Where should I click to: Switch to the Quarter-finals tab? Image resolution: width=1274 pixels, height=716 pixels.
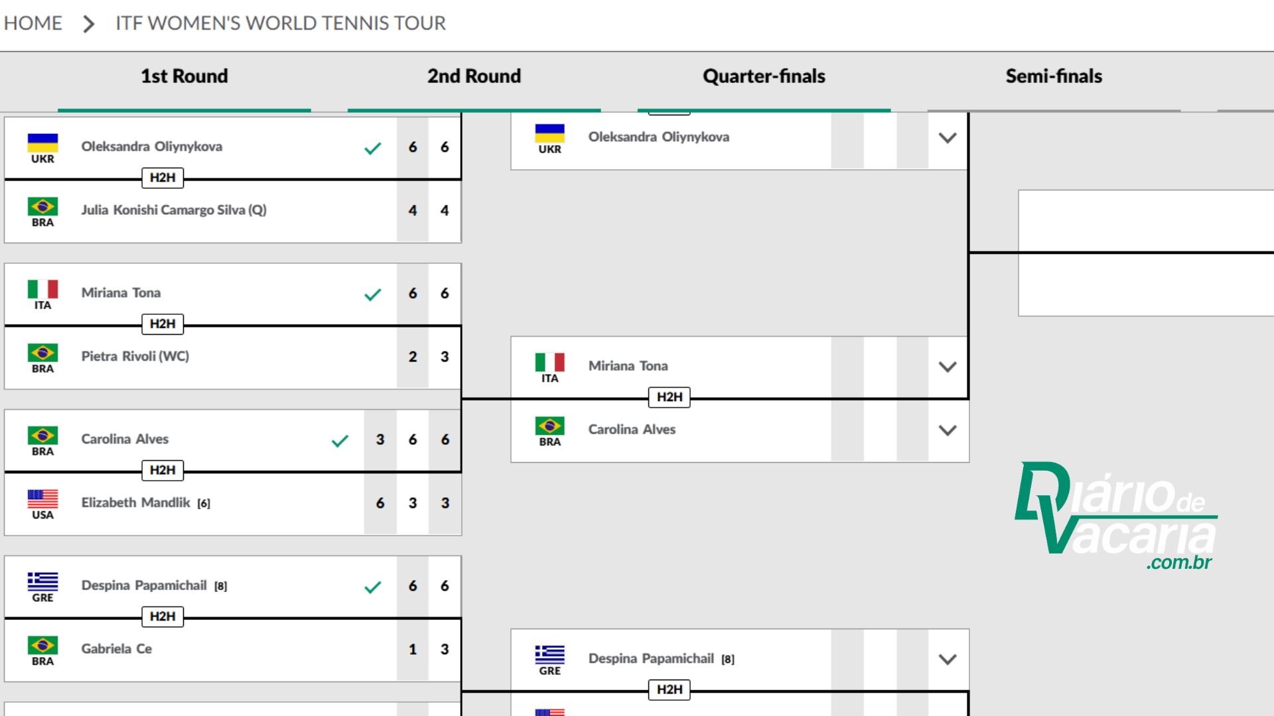click(x=764, y=76)
